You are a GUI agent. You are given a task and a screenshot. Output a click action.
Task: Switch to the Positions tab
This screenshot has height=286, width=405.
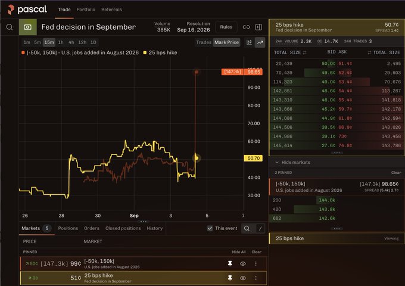pos(68,228)
